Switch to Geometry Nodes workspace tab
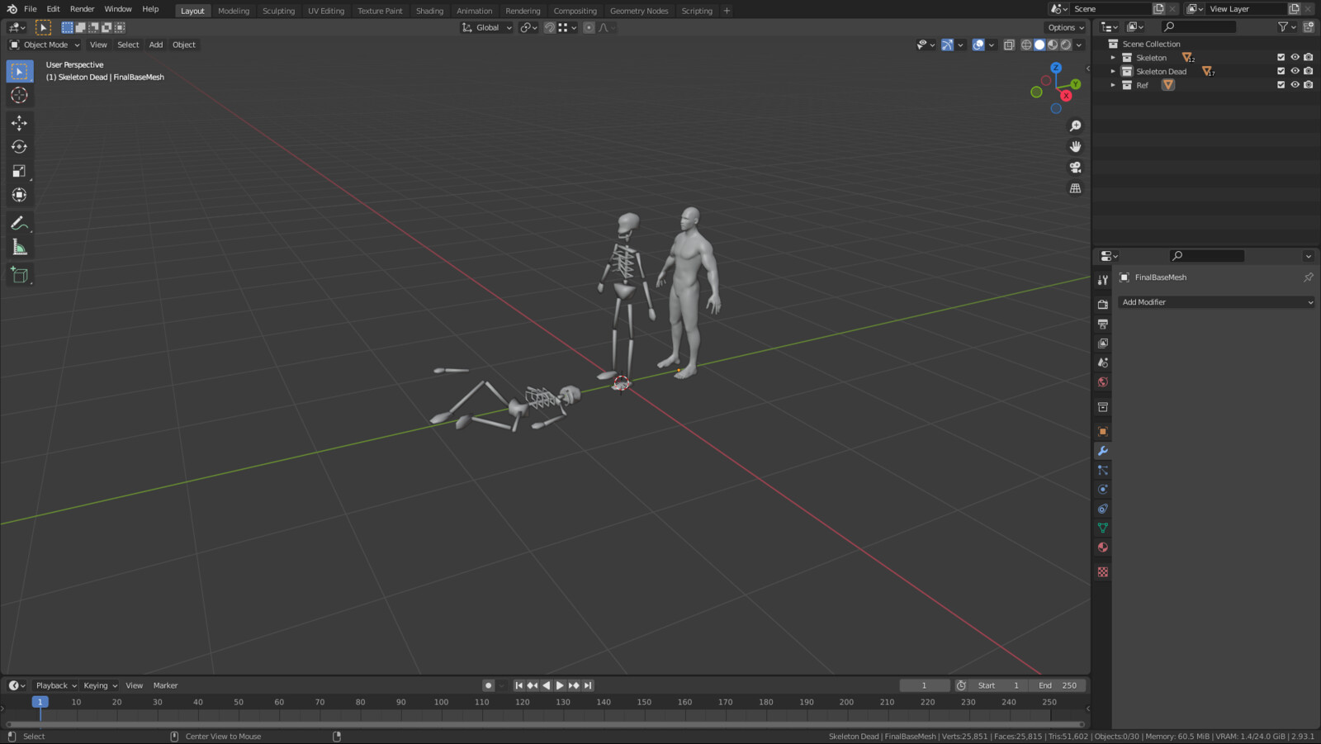Screen dimensions: 1321x744 (639, 11)
